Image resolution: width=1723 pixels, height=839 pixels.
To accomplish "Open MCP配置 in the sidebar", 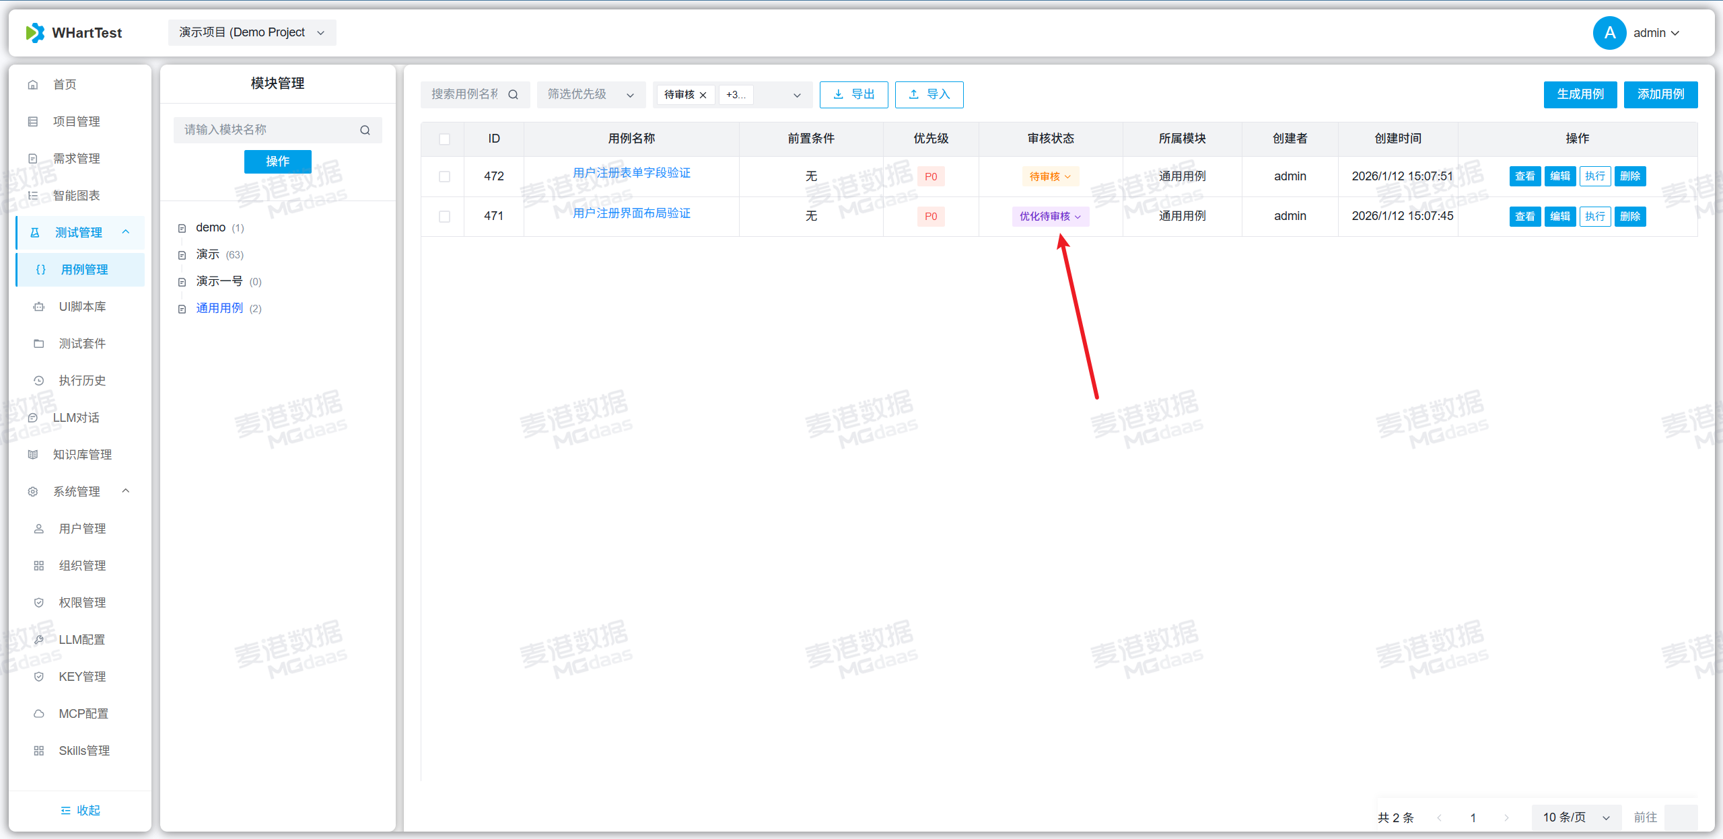I will click(83, 714).
